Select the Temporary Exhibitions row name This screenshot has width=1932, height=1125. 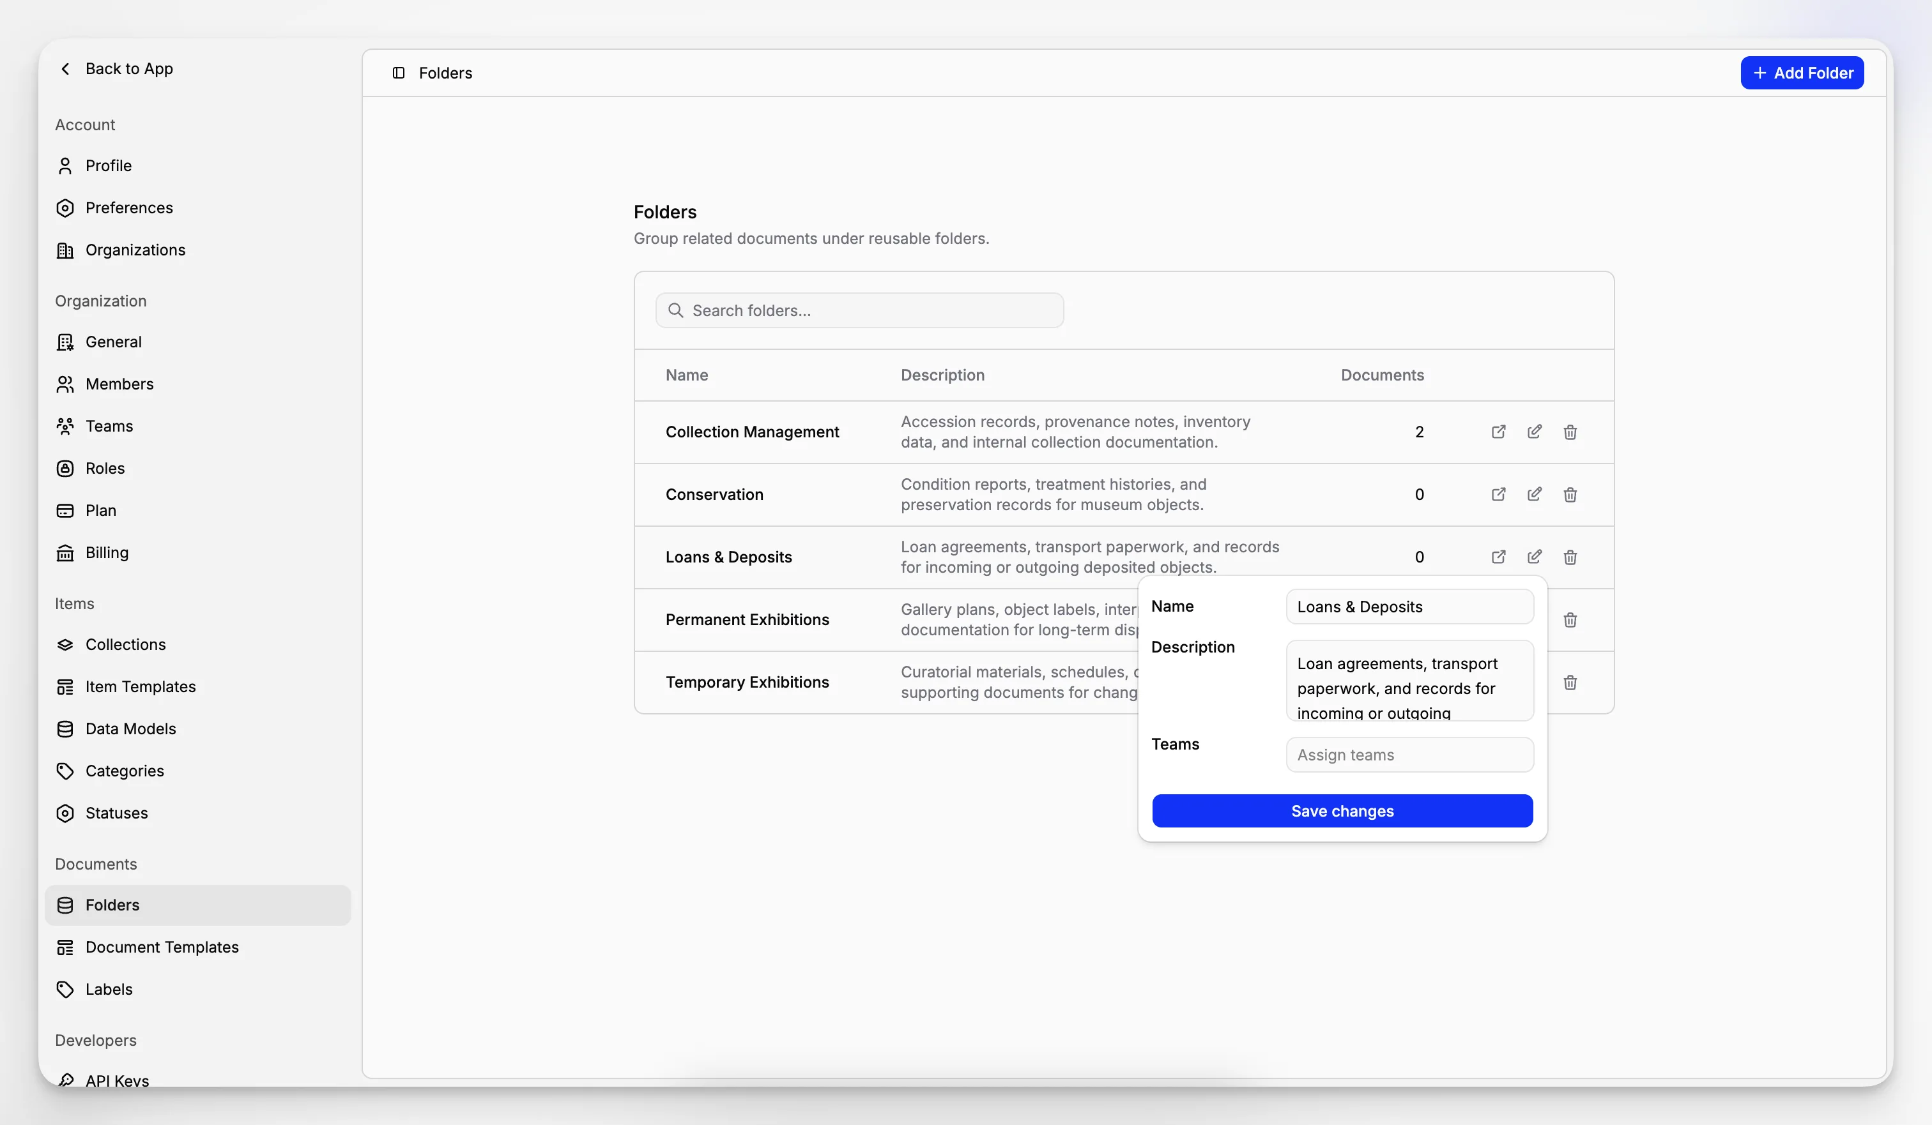coord(747,682)
